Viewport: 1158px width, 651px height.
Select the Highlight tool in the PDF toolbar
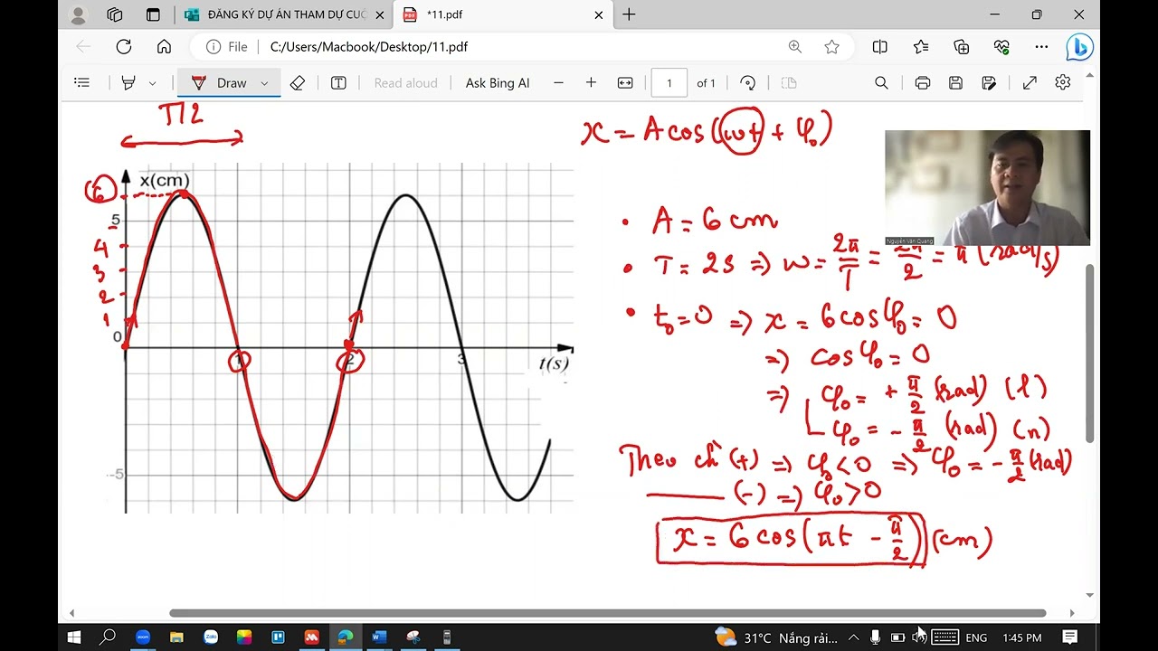[x=128, y=83]
